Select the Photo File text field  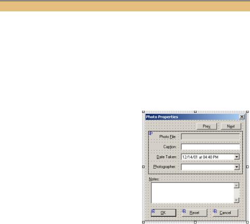(211, 137)
